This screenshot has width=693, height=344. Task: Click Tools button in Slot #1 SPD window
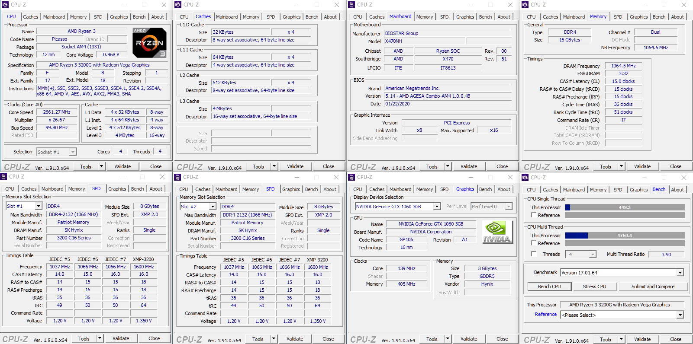coord(84,339)
